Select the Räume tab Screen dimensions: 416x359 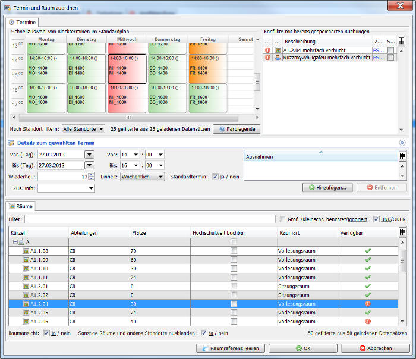click(21, 206)
